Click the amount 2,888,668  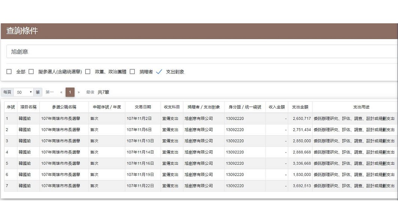click(302, 152)
